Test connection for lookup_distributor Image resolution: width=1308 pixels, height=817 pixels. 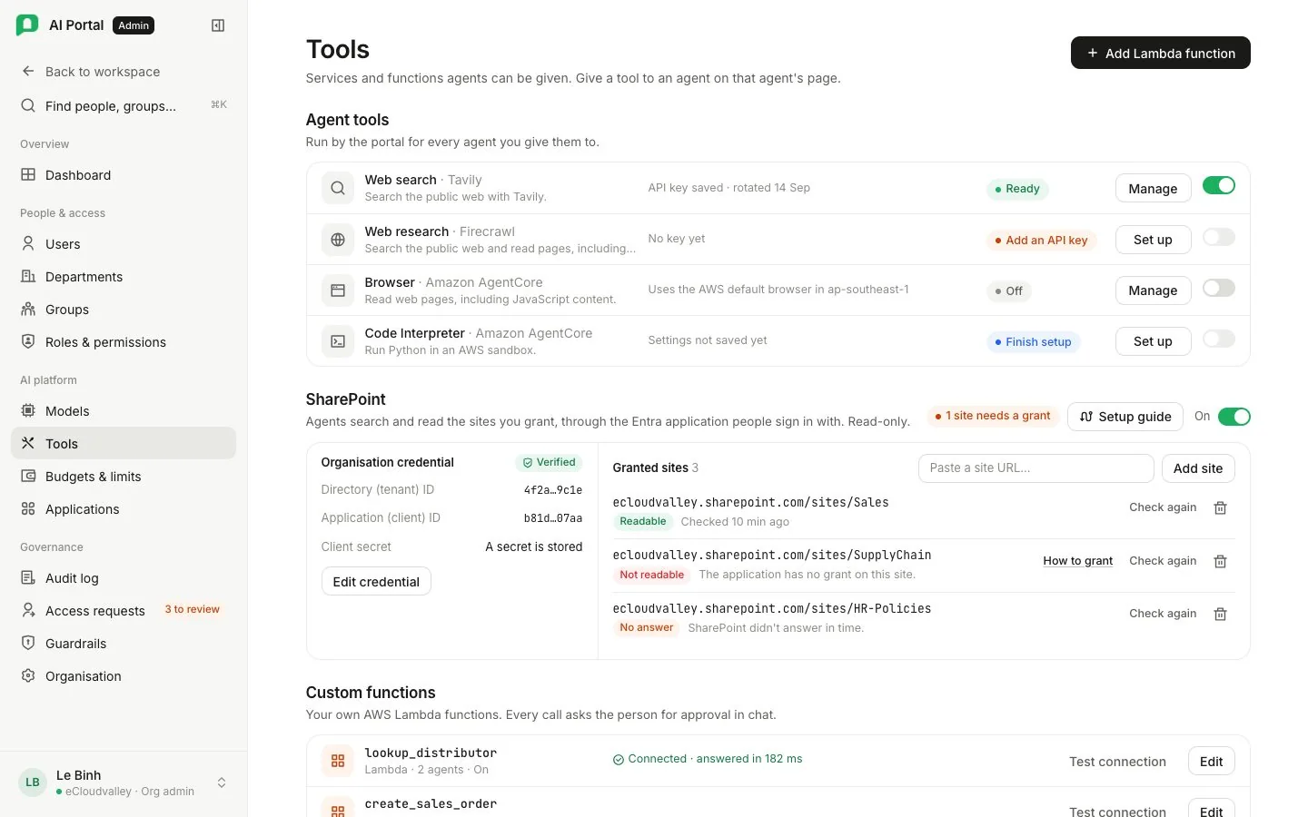[1117, 762]
